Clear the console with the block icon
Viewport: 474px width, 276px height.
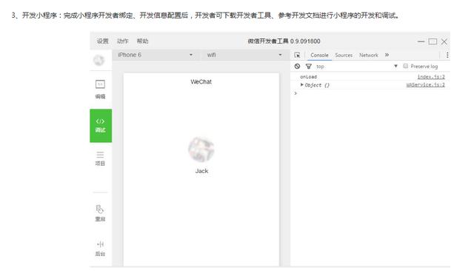pyautogui.click(x=298, y=66)
